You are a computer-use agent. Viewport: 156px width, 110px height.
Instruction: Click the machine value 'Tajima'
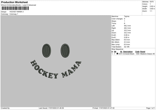tap(127, 16)
